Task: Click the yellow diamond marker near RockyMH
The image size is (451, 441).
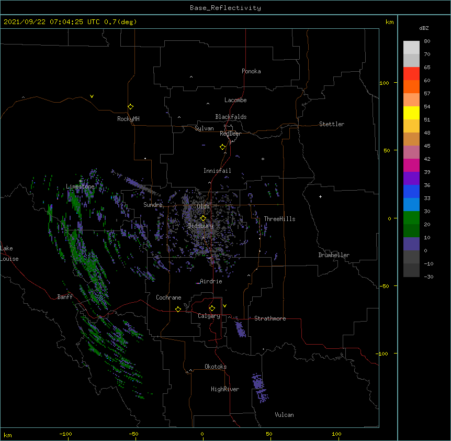Action: 131,107
